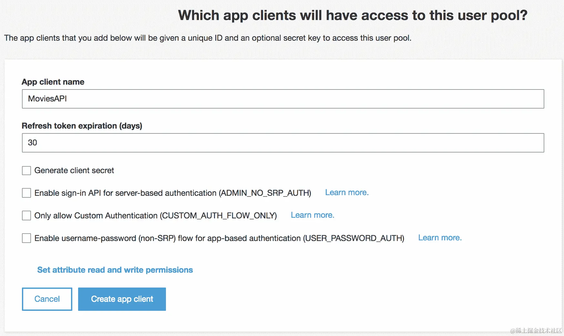
Task: Open Learn more beside ADMIN_NO_SRP_AUTH
Action: 347,193
